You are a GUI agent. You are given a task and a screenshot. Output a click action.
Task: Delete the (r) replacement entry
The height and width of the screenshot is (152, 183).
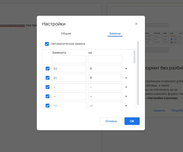[126, 78]
